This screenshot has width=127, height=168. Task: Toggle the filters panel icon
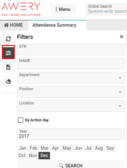pos(8,53)
